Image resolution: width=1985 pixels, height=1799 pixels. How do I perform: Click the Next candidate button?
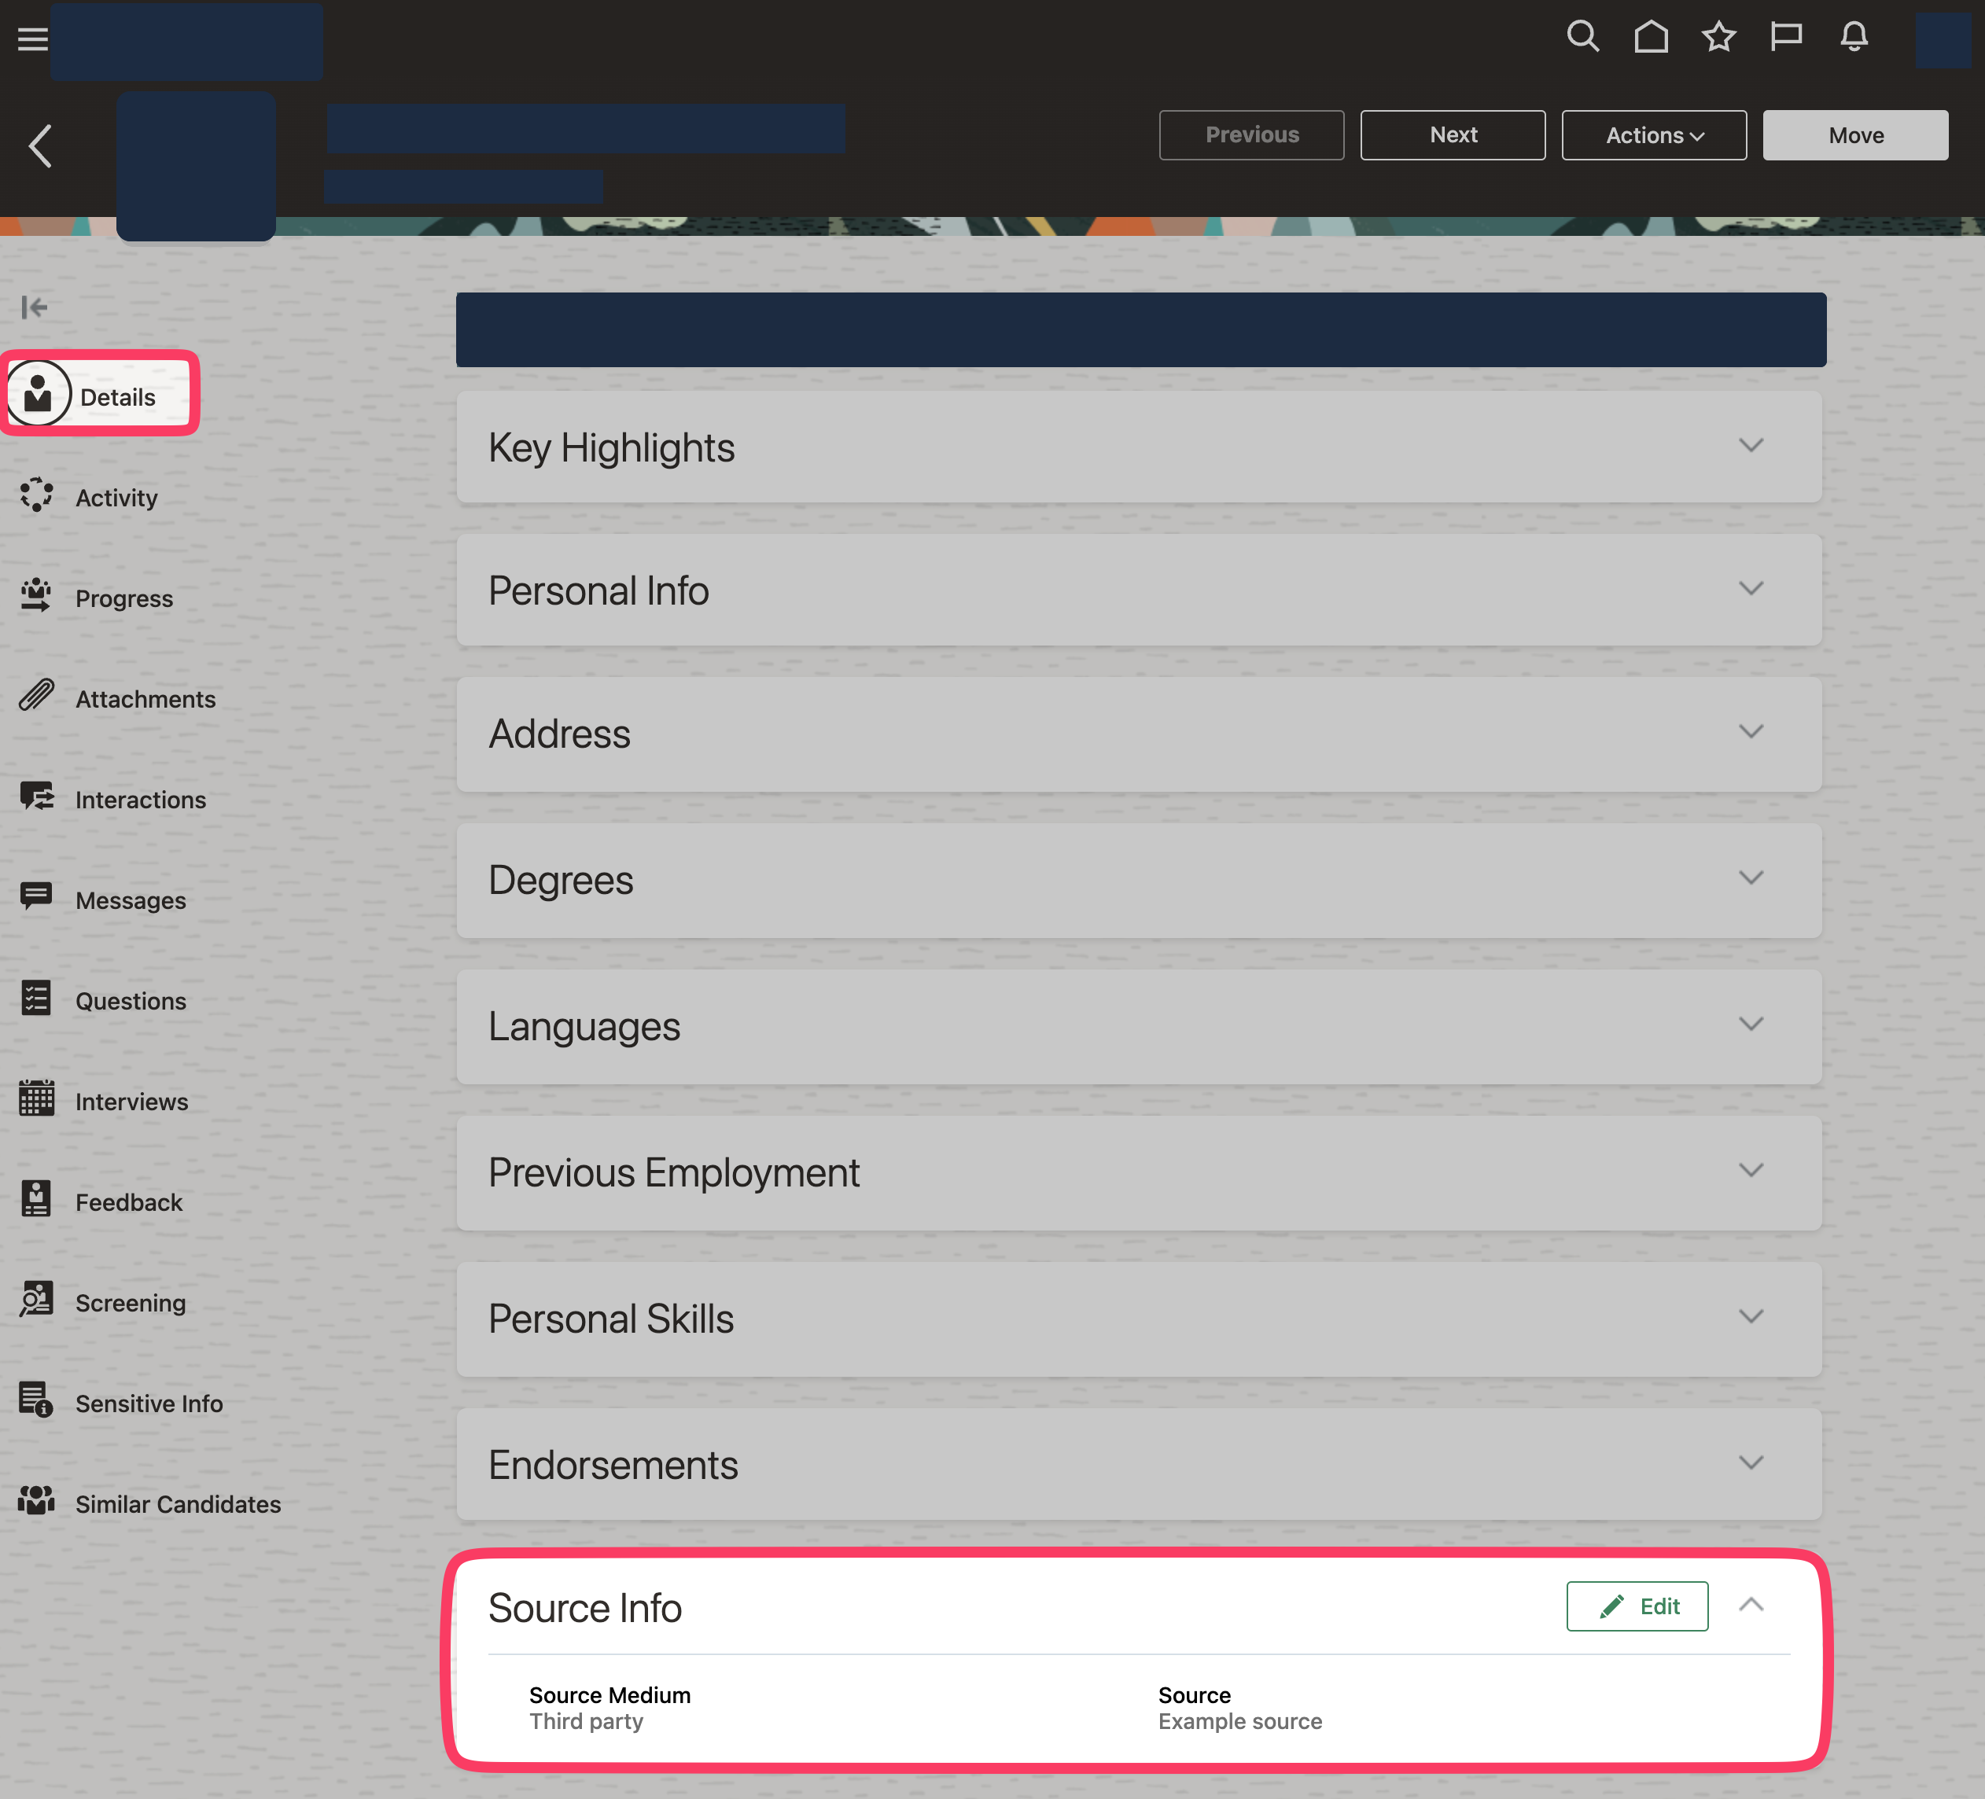point(1453,135)
